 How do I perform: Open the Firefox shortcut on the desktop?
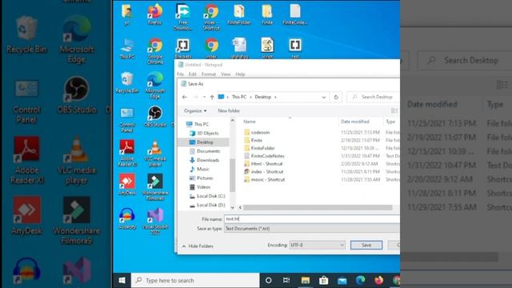pyautogui.click(x=154, y=14)
